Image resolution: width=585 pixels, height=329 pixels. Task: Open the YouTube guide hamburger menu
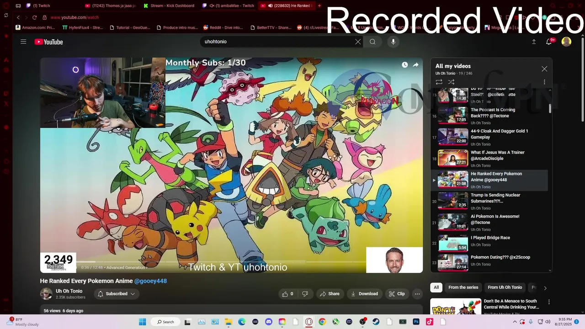tap(23, 42)
